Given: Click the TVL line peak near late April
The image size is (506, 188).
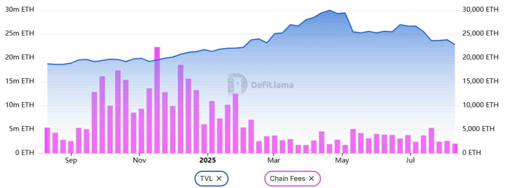Looking at the screenshot, I should click(x=329, y=11).
